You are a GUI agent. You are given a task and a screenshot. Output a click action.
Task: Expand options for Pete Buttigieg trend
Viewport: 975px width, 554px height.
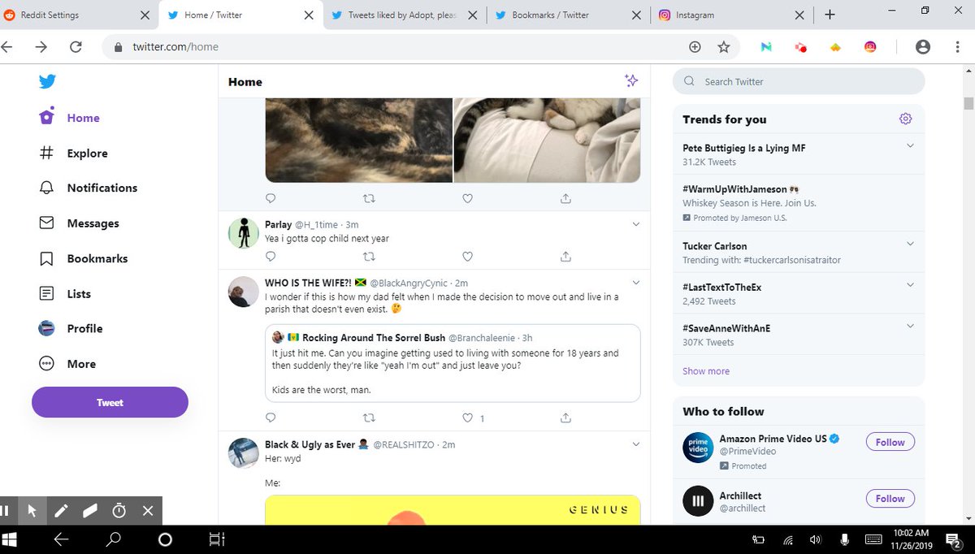(x=910, y=145)
